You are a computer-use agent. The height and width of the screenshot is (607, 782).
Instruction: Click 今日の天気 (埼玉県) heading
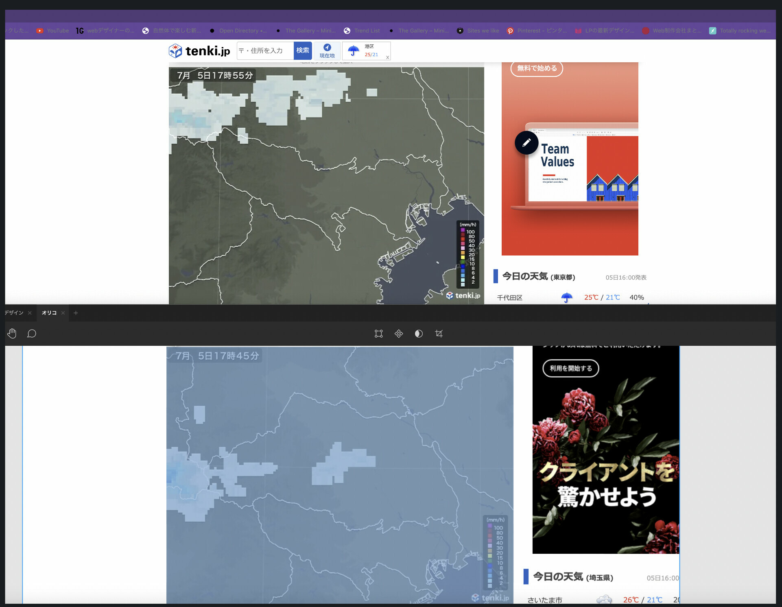coord(573,576)
